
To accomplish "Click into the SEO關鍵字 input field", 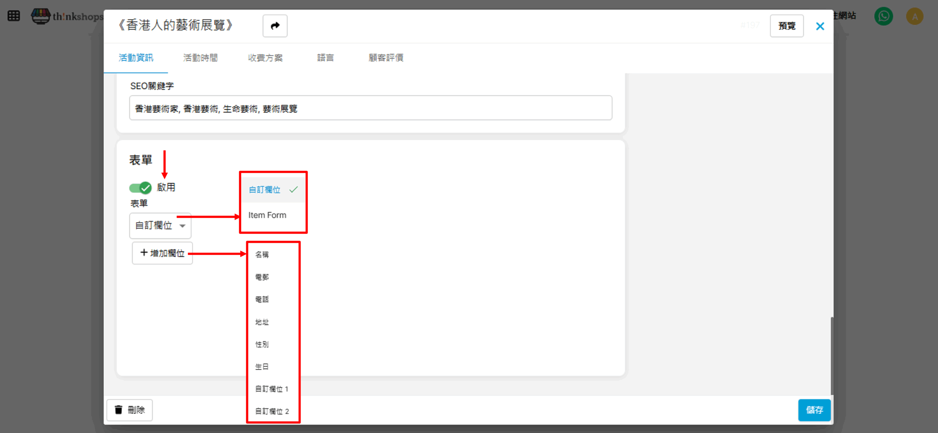I will 370,108.
